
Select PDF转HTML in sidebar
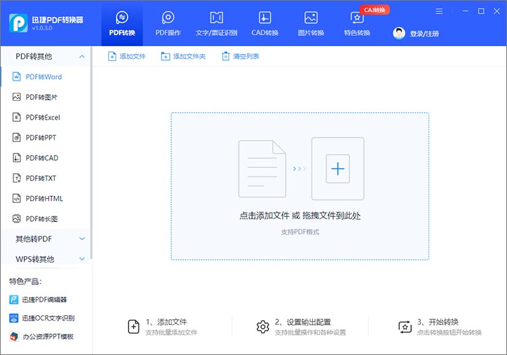(x=45, y=199)
